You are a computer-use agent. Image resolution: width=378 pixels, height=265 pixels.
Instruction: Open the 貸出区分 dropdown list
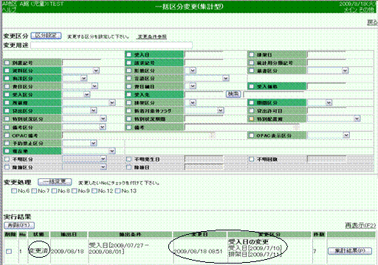coord(80,110)
